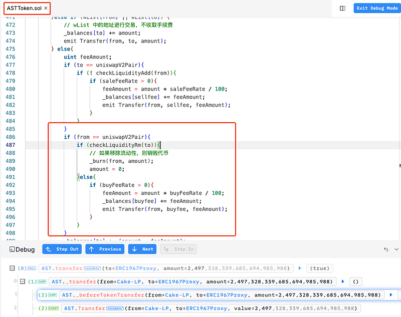Screen dimensions: 401x317
Task: Click the back arrow icon in Debug toolbar
Action: pyautogui.click(x=385, y=249)
